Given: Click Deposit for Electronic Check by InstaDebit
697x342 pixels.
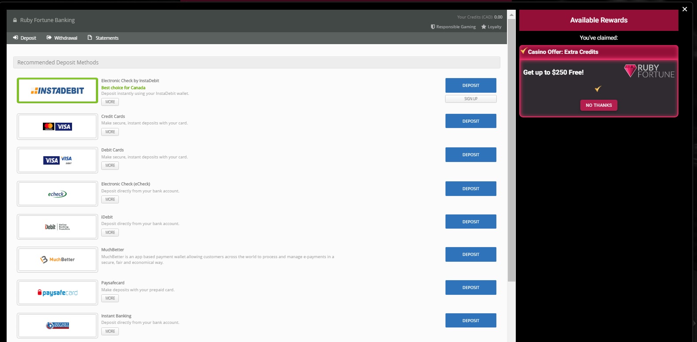Looking at the screenshot, I should tap(471, 85).
